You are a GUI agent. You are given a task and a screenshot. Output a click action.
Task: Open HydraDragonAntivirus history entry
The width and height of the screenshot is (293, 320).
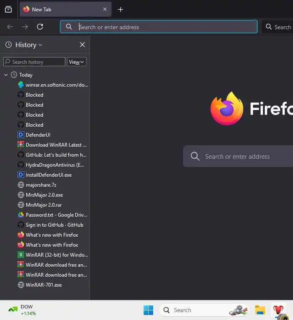click(51, 165)
